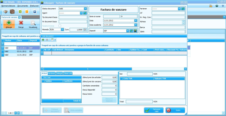
Task: Open Vizualizare magnifier preview icon
Action: point(33,23)
